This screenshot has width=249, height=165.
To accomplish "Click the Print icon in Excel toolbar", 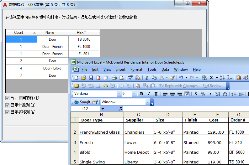I will (x=114, y=78).
